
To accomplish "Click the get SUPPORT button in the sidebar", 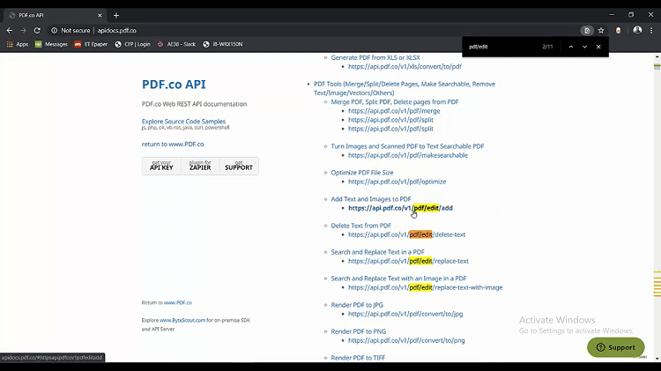I will coord(238,166).
